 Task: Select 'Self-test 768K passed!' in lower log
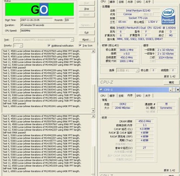coord(14,168)
